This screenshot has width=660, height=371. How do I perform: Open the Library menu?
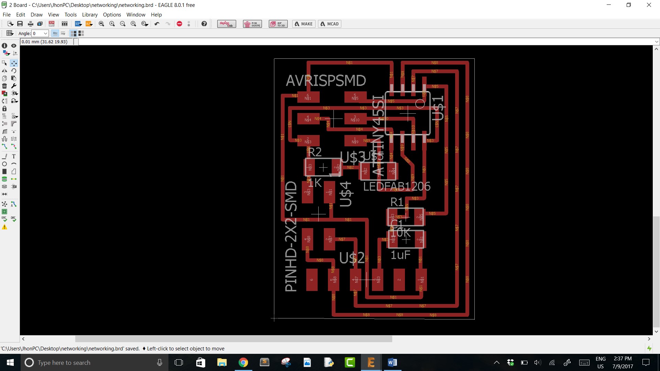90,15
